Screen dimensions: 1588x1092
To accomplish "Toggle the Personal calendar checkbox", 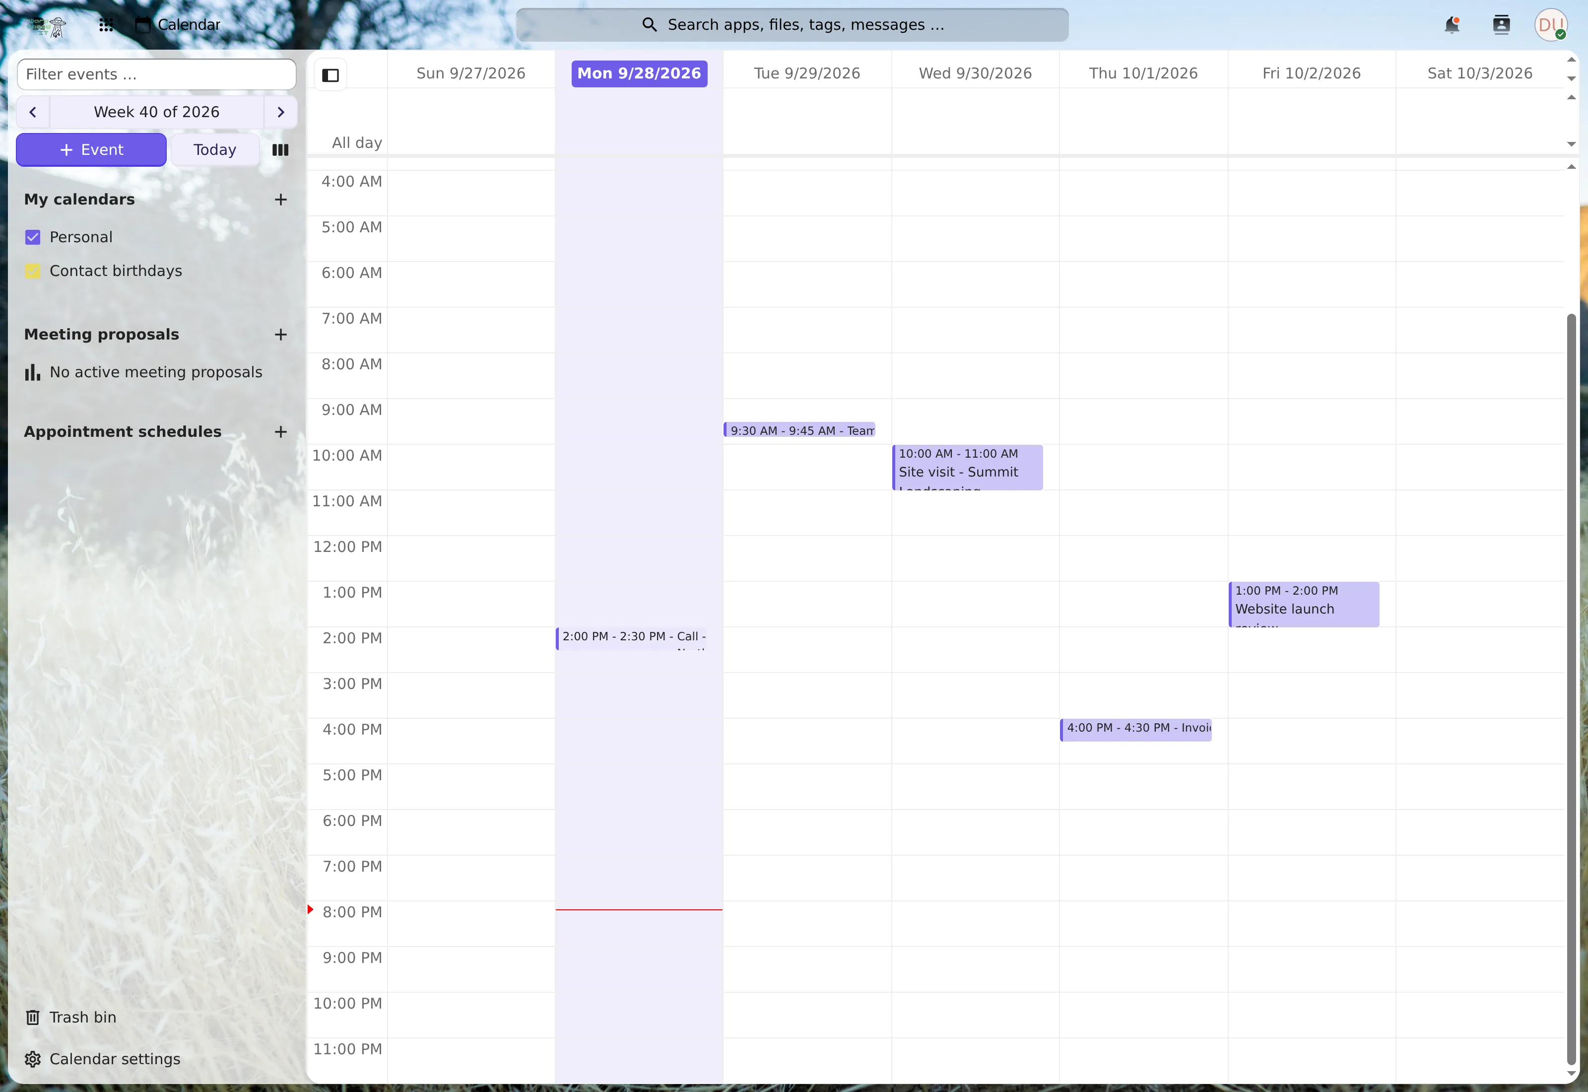I will 33,237.
